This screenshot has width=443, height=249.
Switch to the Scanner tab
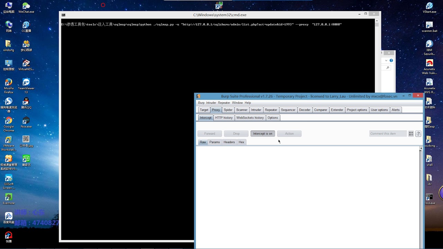[x=242, y=110]
